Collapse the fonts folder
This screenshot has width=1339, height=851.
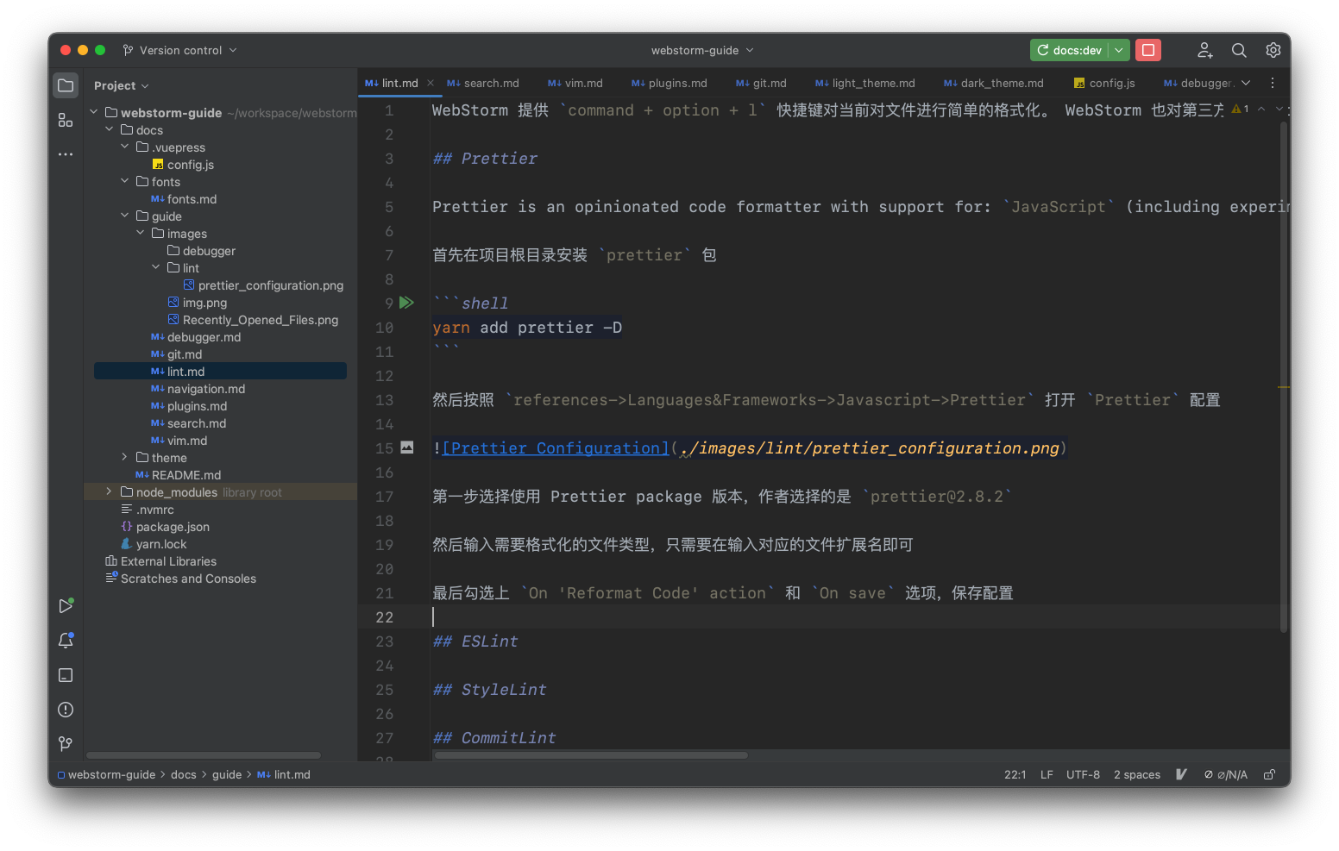125,181
